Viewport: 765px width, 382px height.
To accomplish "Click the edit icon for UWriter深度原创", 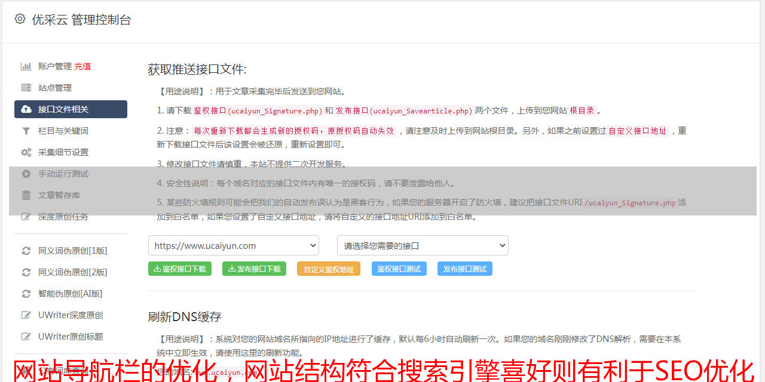I will 26,315.
